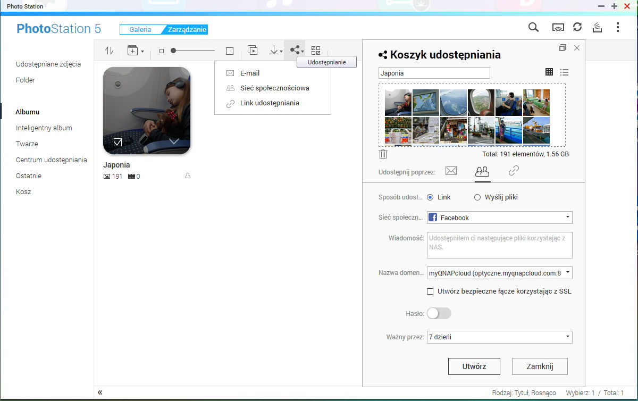Open Twarze in the sidebar
The width and height of the screenshot is (638, 401).
point(27,144)
